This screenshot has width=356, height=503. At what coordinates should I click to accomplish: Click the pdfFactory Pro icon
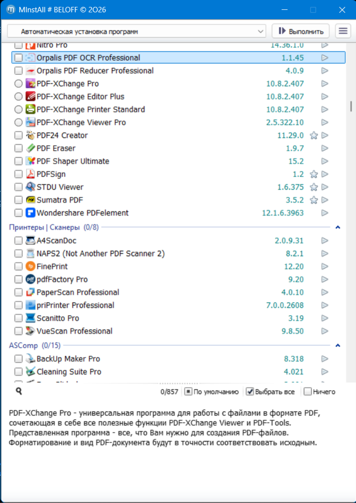tap(31, 280)
